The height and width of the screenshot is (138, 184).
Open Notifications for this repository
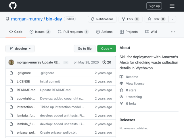[102, 19]
